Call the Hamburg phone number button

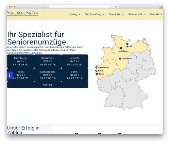pos(21,61)
